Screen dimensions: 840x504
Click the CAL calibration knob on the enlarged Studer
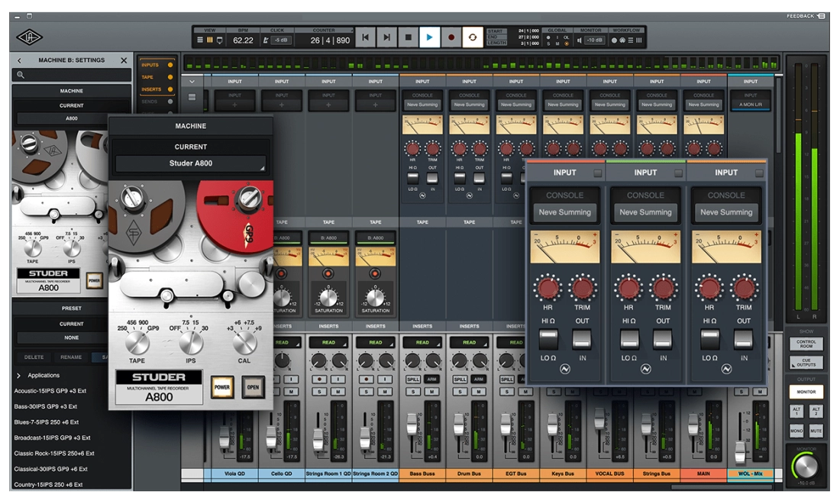(x=244, y=341)
